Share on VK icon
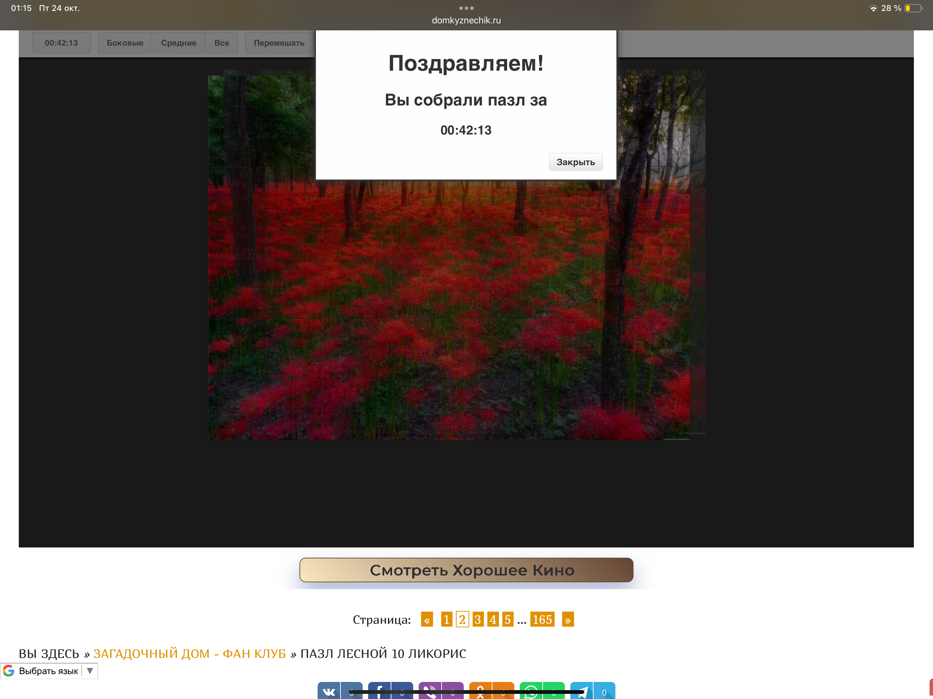This screenshot has height=699, width=933. [x=329, y=691]
